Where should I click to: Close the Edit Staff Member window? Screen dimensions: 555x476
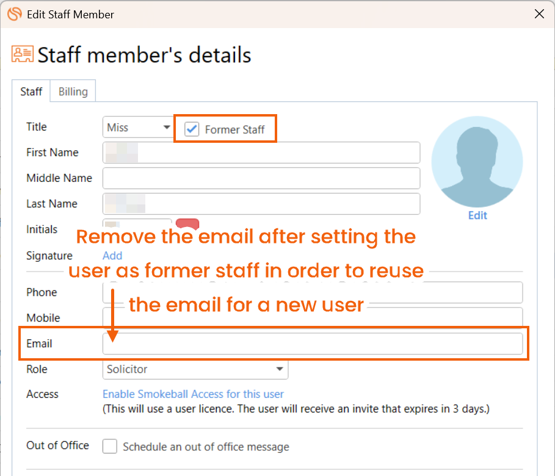click(539, 14)
